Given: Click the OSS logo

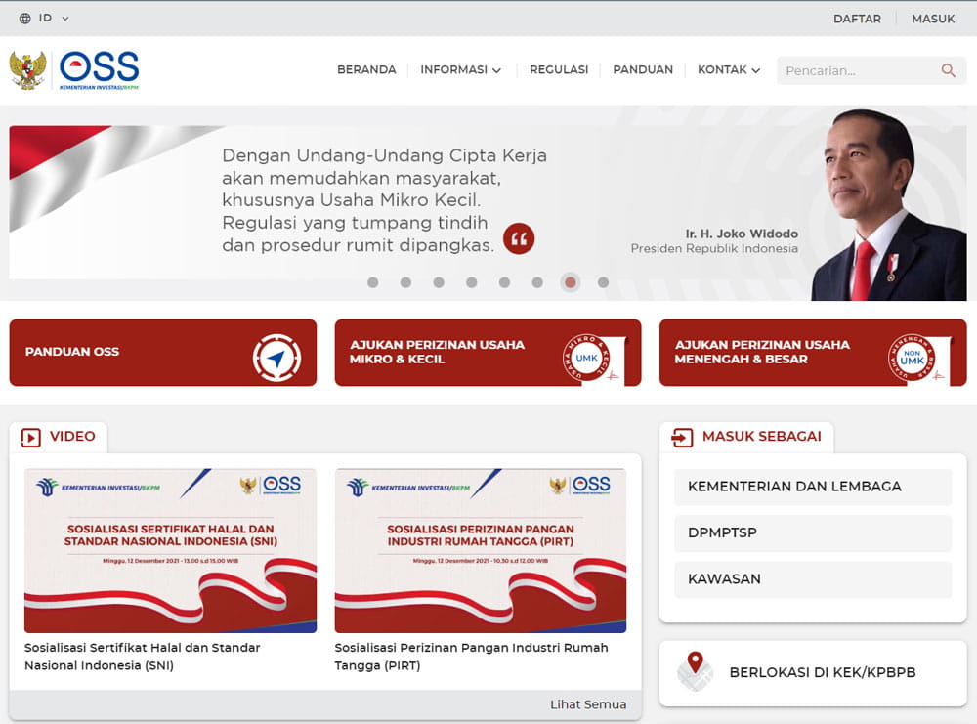Looking at the screenshot, I should click(x=99, y=70).
